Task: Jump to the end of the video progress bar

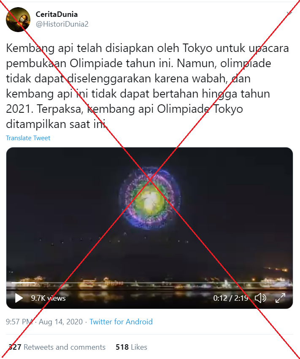Action: (x=287, y=283)
